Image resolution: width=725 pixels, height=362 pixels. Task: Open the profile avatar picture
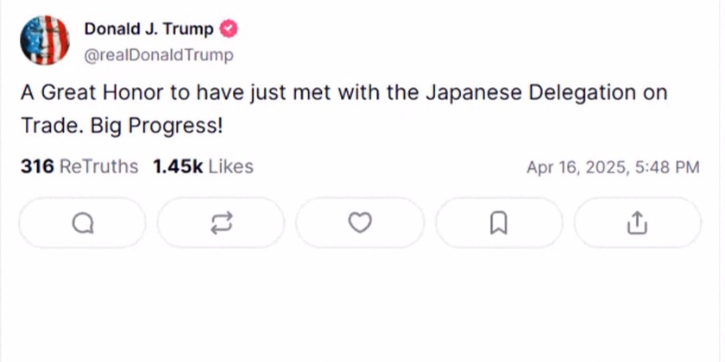[x=45, y=40]
